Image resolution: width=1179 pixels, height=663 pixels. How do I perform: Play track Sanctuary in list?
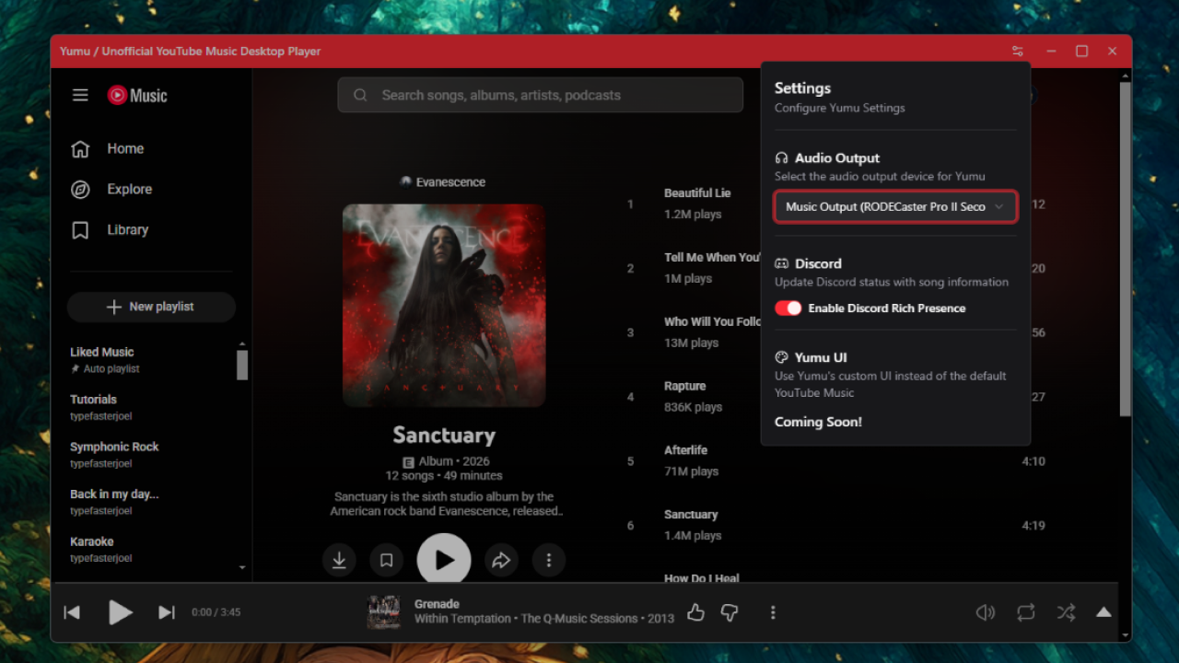[x=691, y=515]
